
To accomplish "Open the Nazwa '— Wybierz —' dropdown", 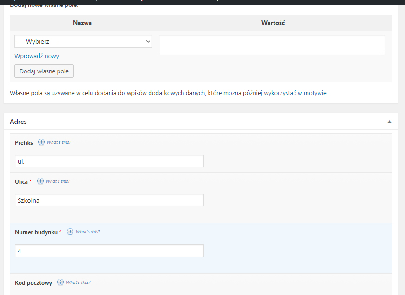I will [x=83, y=42].
